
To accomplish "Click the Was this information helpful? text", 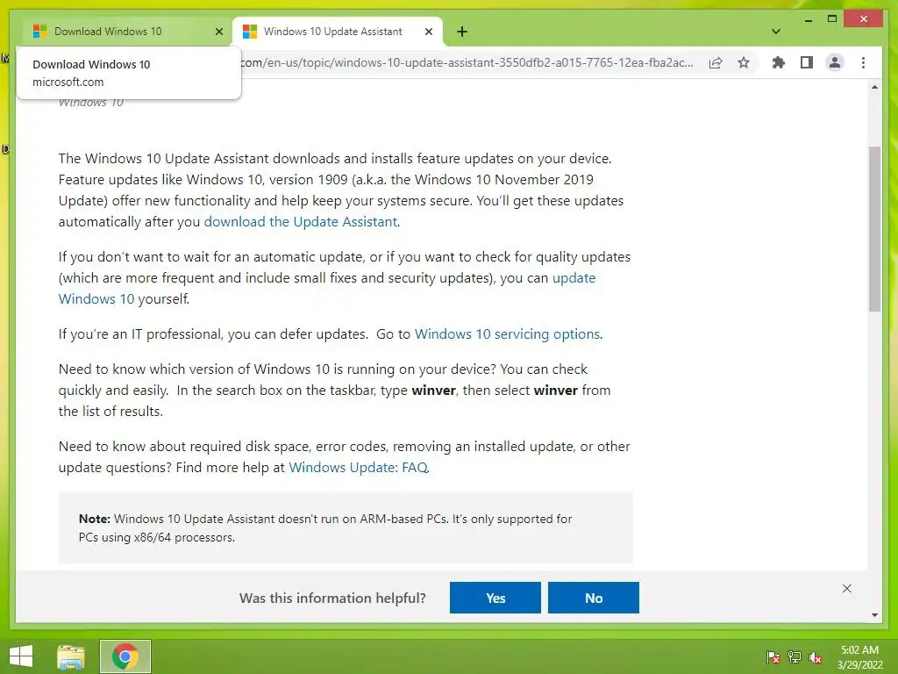I will coord(332,598).
